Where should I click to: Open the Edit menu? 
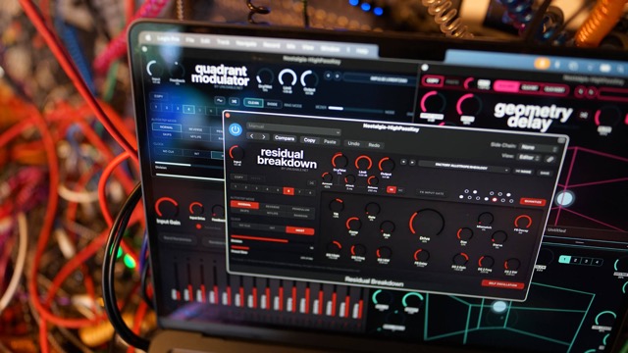coord(205,41)
